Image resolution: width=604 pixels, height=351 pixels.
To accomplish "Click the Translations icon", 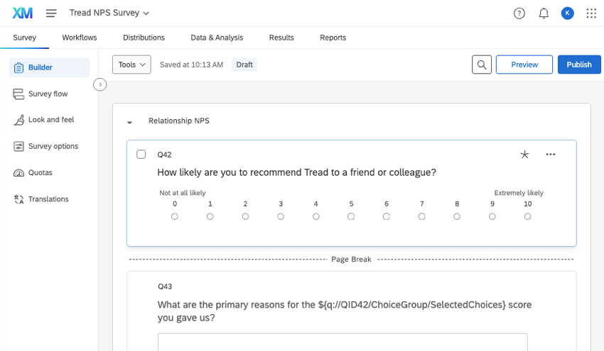I will [18, 199].
